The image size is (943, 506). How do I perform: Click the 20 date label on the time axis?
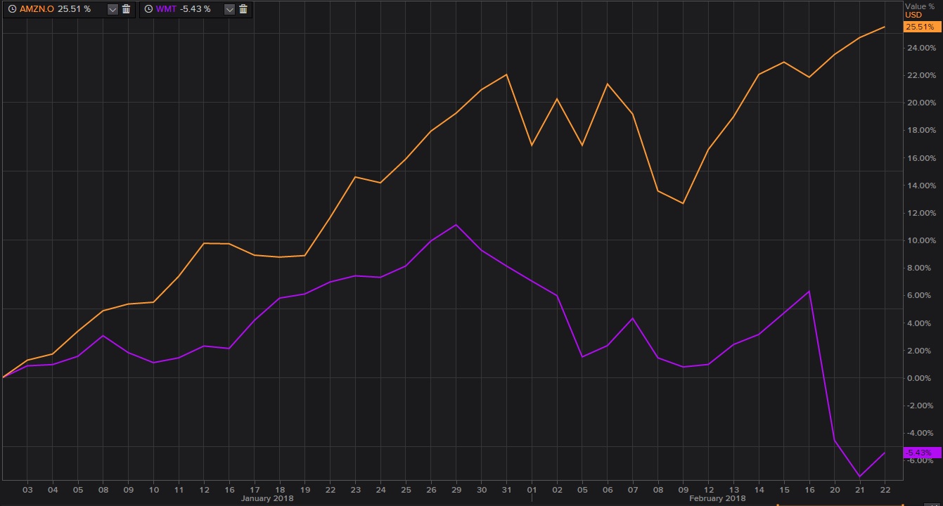click(x=835, y=489)
